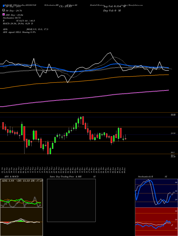This screenshot has height=236, width=178.
Task: Click the 'MACD: 28.56, 28.84, -0.28 D' line
Action: pyautogui.click(x=18, y=24)
